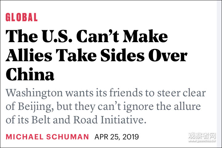Screen dimensions: 222x148
Task: Click 'Allies Take Sides Over' headline line
Action: (96, 55)
